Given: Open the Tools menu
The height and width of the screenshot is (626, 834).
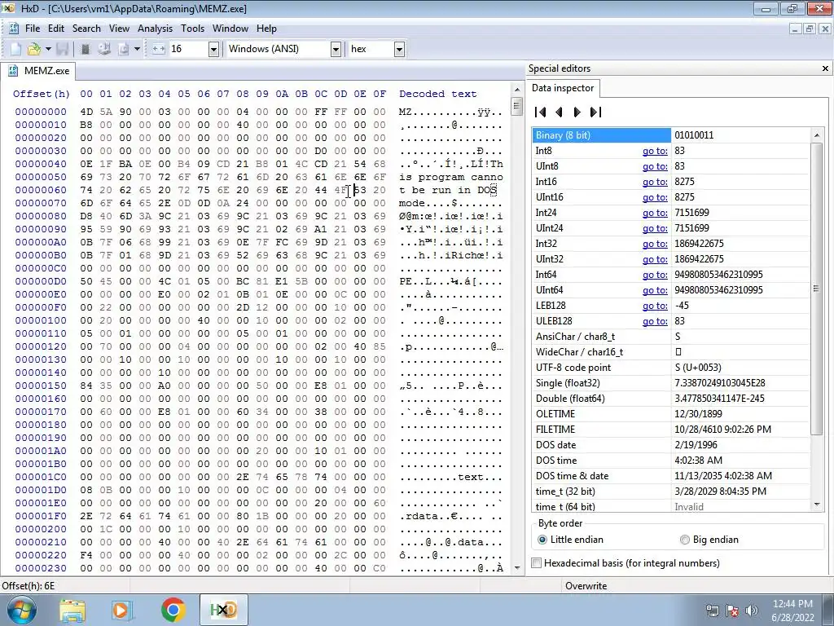Looking at the screenshot, I should coord(192,29).
